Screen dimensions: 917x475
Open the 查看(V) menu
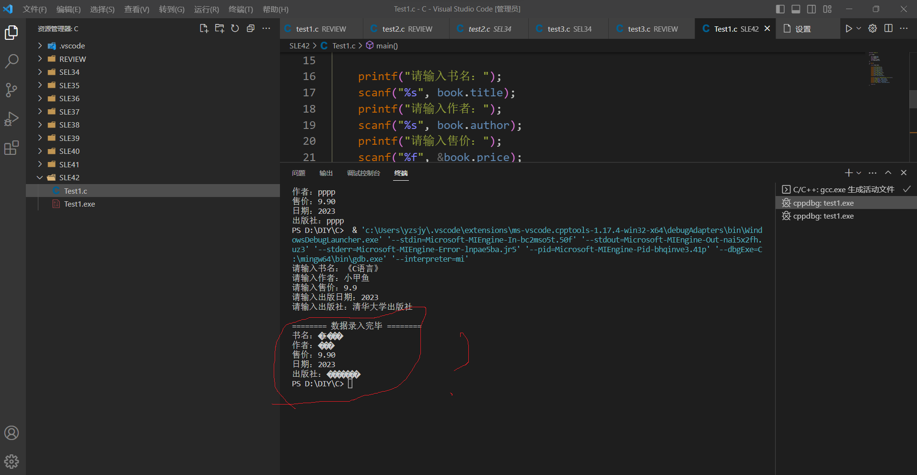tap(137, 9)
